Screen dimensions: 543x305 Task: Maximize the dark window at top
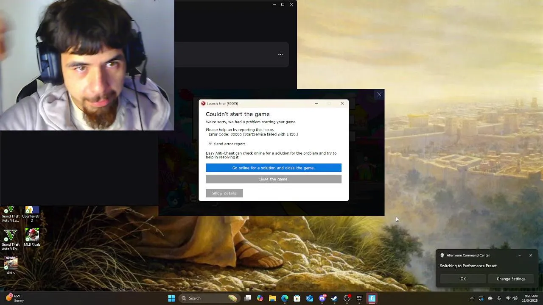[x=283, y=4]
